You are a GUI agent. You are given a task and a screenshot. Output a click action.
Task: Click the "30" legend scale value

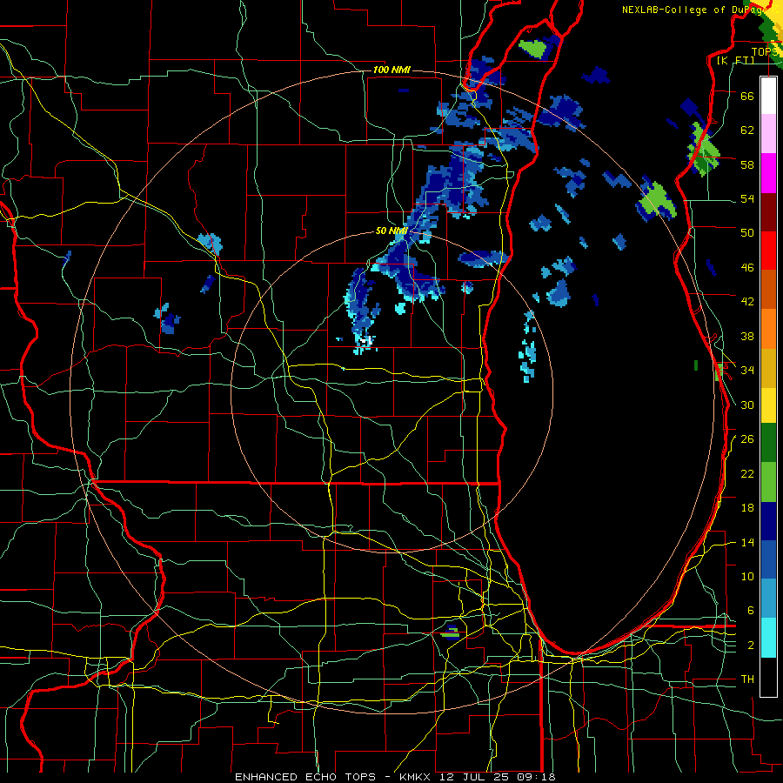[747, 405]
